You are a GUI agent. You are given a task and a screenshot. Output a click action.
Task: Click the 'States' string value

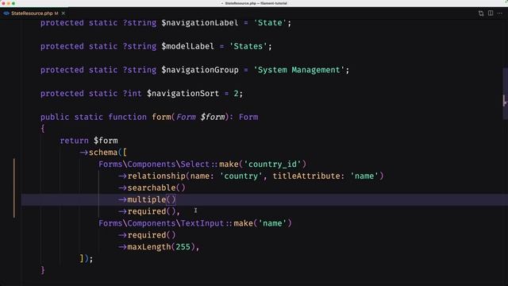pyautogui.click(x=248, y=46)
